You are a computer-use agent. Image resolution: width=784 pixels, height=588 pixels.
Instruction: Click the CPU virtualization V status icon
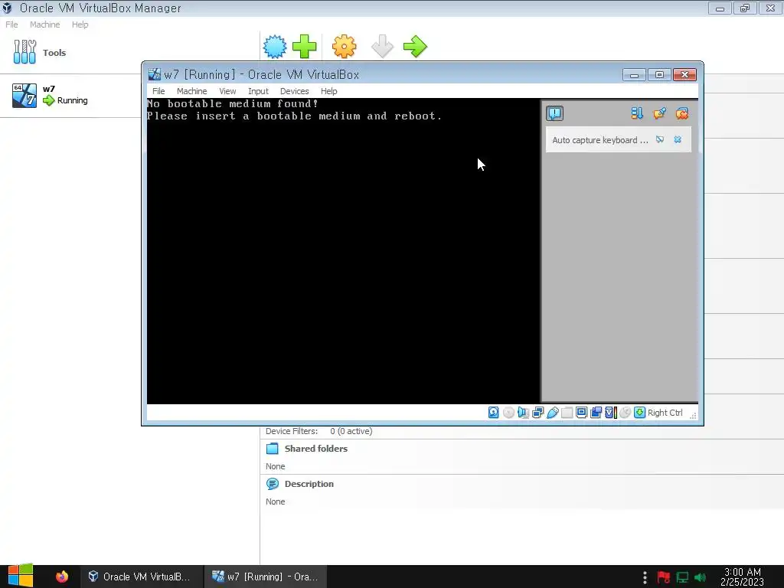click(x=610, y=413)
